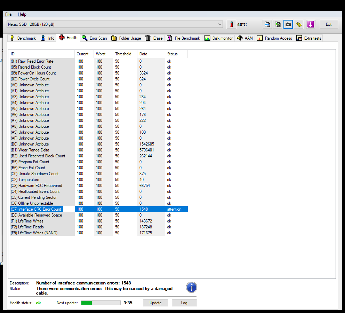
Task: Click the (C7) Interface CRC Error Count row
Action: [x=98, y=209]
